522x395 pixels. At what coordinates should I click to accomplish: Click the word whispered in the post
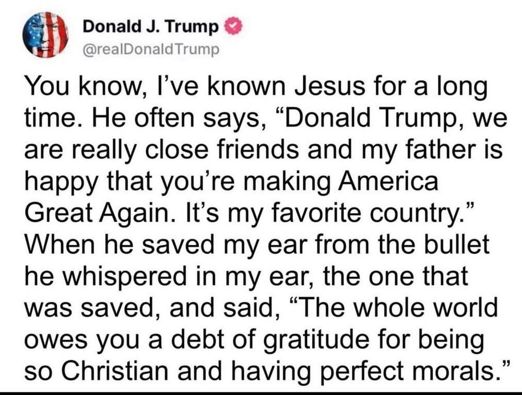pyautogui.click(x=125, y=278)
